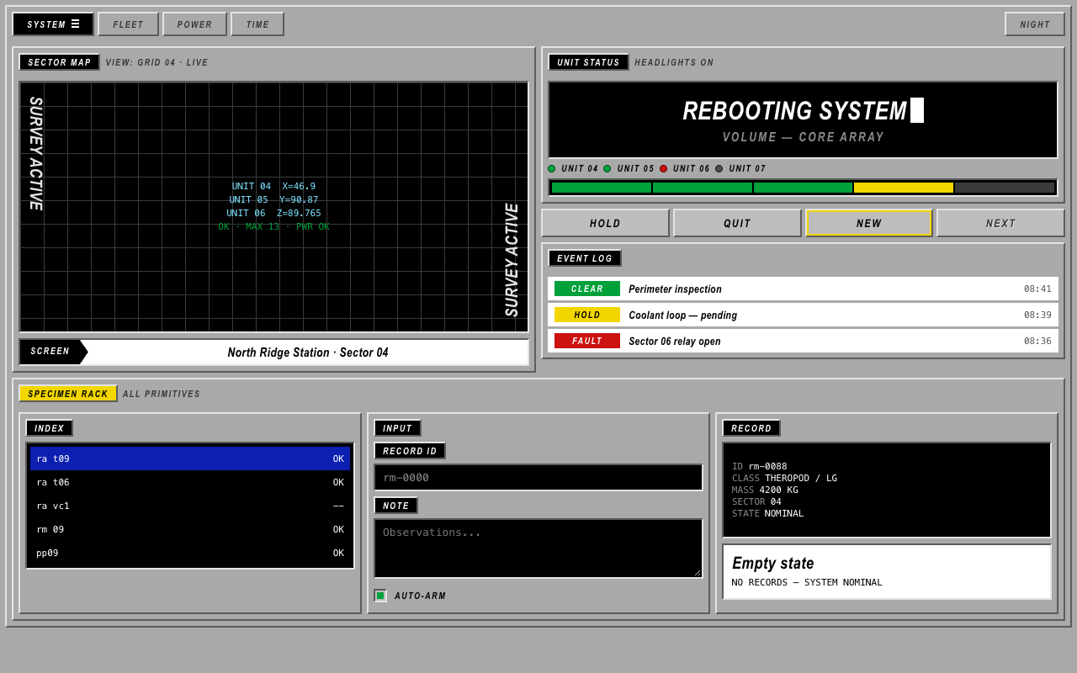Click the 'UNIT 04 X=46.9' map readout
The width and height of the screenshot is (1077, 673).
click(x=273, y=187)
